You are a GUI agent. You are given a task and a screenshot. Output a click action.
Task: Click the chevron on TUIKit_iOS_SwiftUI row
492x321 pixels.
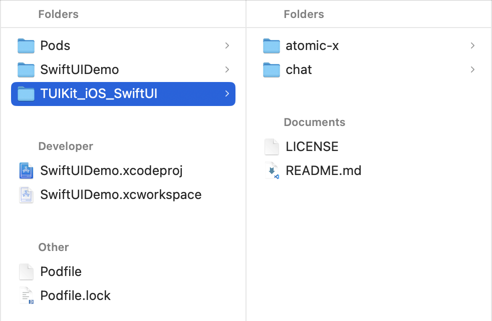(227, 94)
